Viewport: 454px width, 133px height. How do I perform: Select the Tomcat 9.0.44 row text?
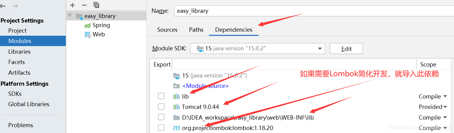tap(200, 107)
